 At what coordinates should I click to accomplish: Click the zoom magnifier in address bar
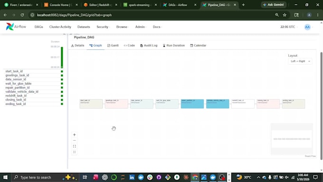[277, 15]
